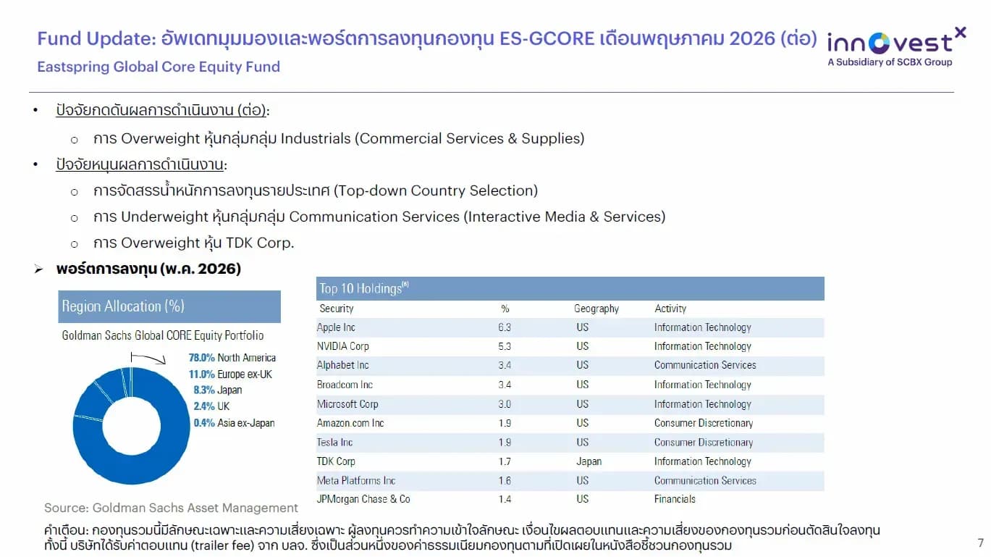Image resolution: width=991 pixels, height=557 pixels.
Task: Click the heading 'ปัจจัยกดดันผลการดำเนินงาน (ต่อ):'
Action: pos(163,112)
